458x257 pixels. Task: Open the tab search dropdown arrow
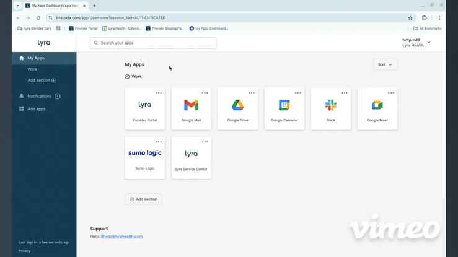(x=17, y=6)
